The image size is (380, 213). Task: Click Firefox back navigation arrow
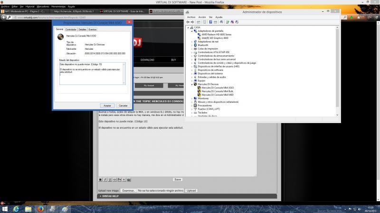(x=4, y=18)
